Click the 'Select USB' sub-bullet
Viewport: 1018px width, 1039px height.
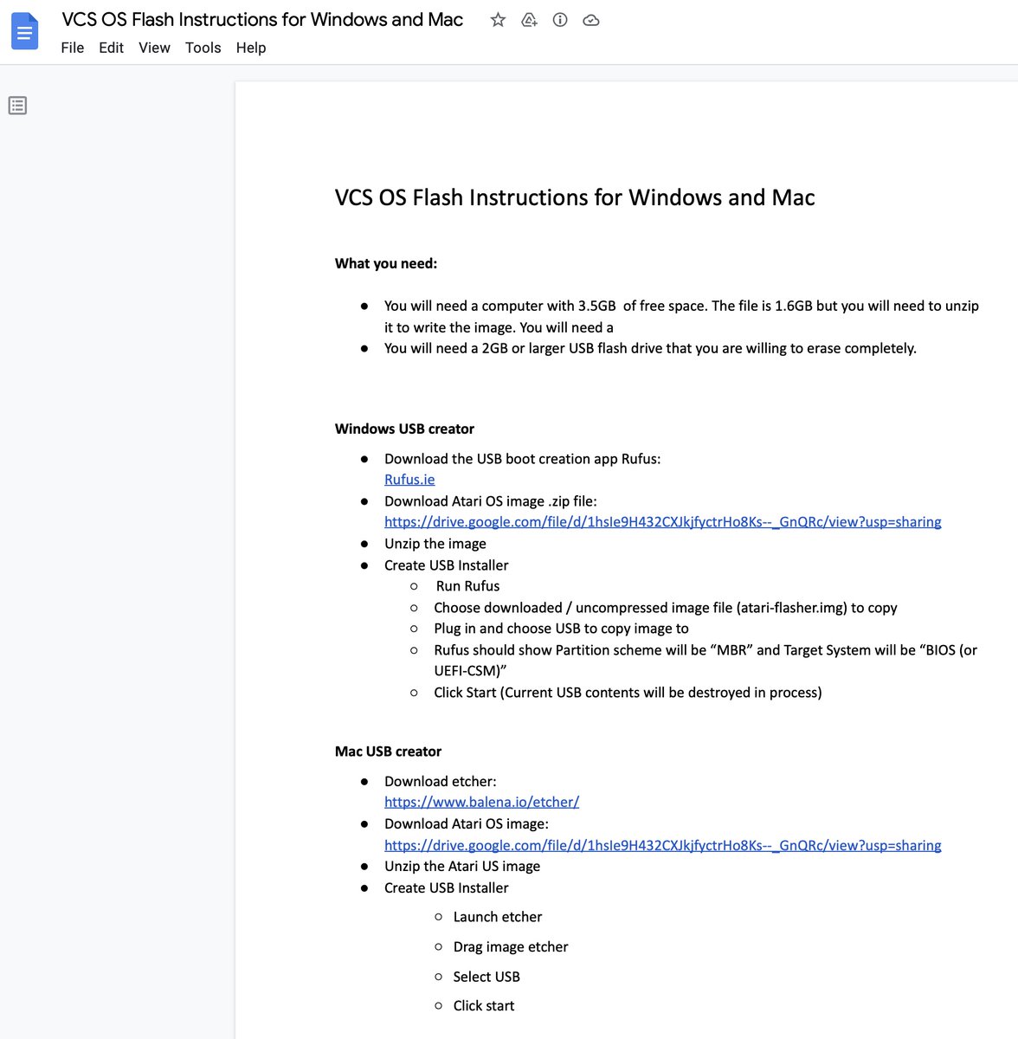486,977
